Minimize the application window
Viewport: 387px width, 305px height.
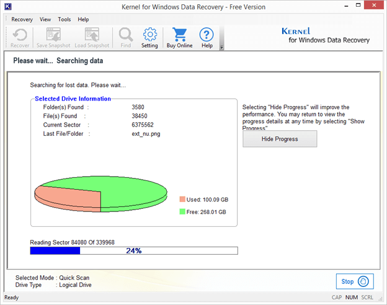[x=346, y=6]
